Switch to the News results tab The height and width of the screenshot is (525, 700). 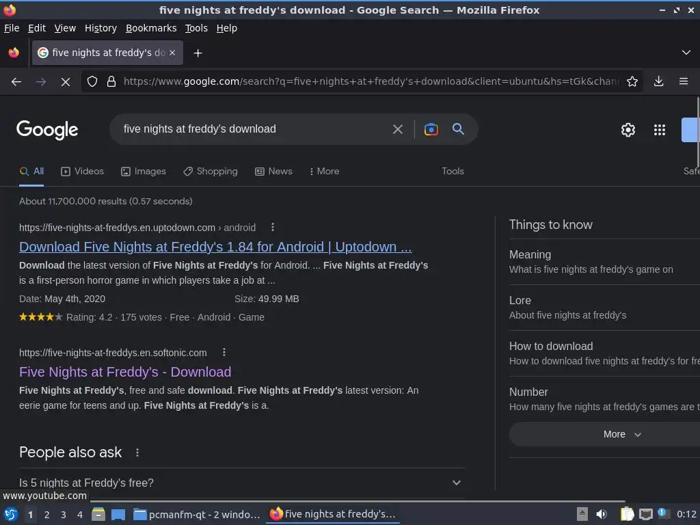pyautogui.click(x=273, y=172)
